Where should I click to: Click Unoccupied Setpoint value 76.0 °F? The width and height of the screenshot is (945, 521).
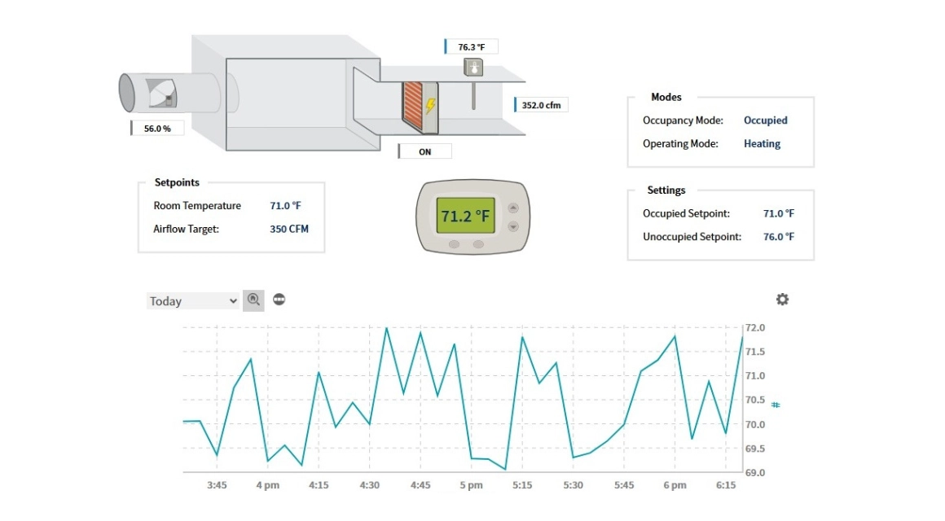tap(779, 237)
